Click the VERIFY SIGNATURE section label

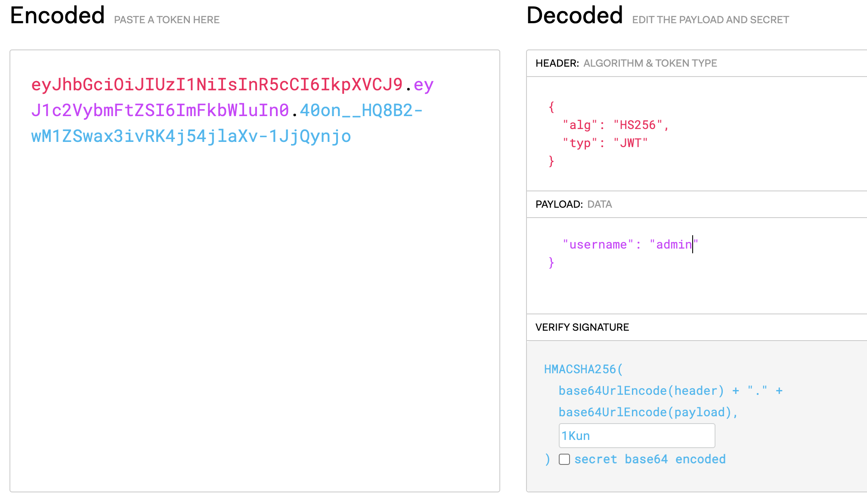[x=582, y=327]
